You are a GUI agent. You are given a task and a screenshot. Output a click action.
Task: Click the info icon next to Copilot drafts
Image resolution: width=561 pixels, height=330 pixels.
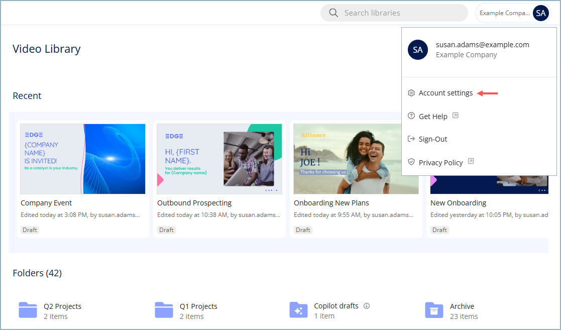[366, 305]
